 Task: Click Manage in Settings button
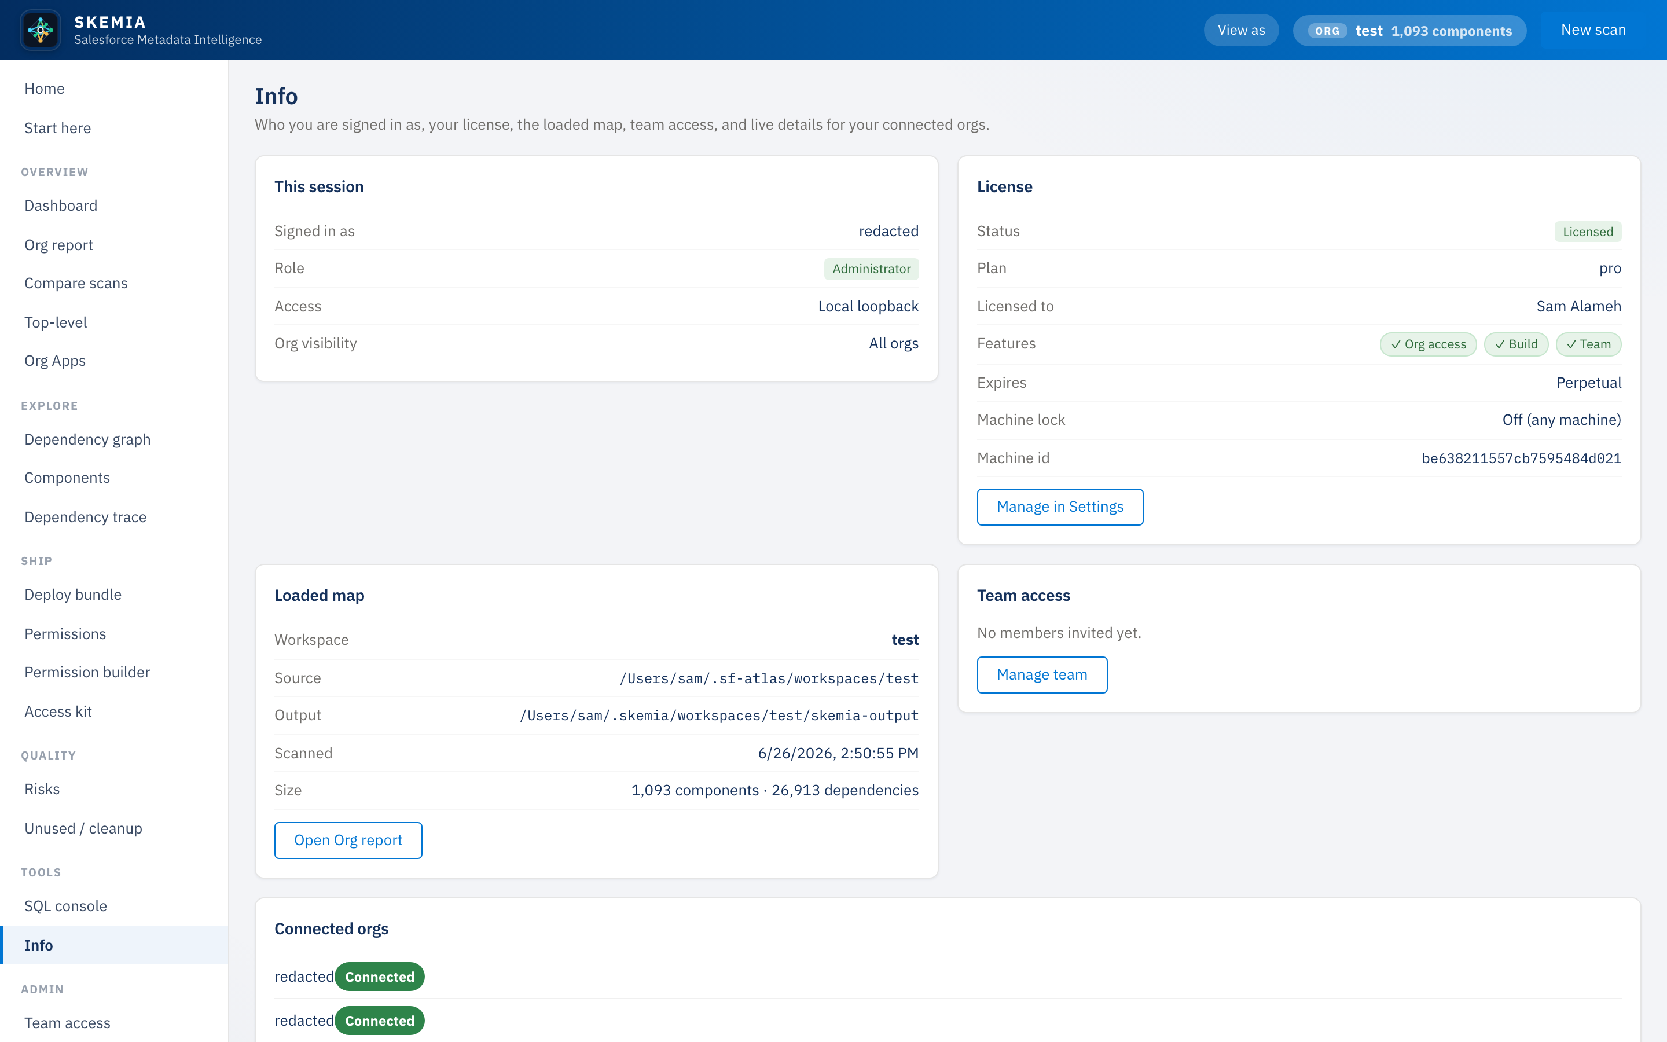1059,507
